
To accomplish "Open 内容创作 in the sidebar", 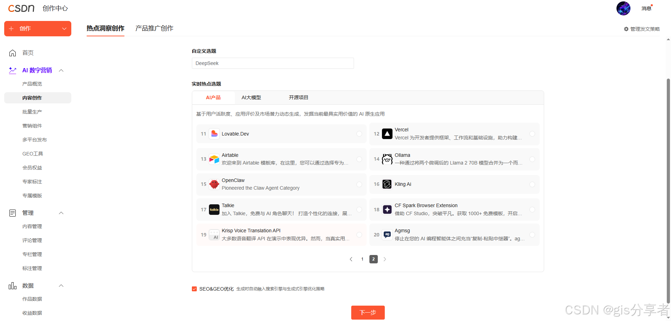I will point(38,98).
